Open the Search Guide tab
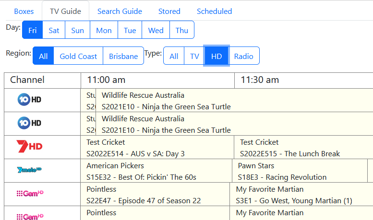373x220 pixels. [x=120, y=11]
